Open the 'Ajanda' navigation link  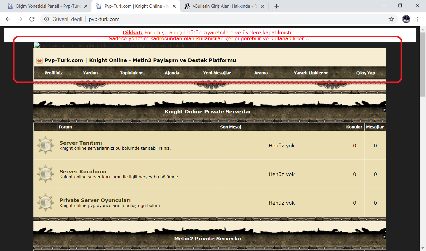click(172, 73)
